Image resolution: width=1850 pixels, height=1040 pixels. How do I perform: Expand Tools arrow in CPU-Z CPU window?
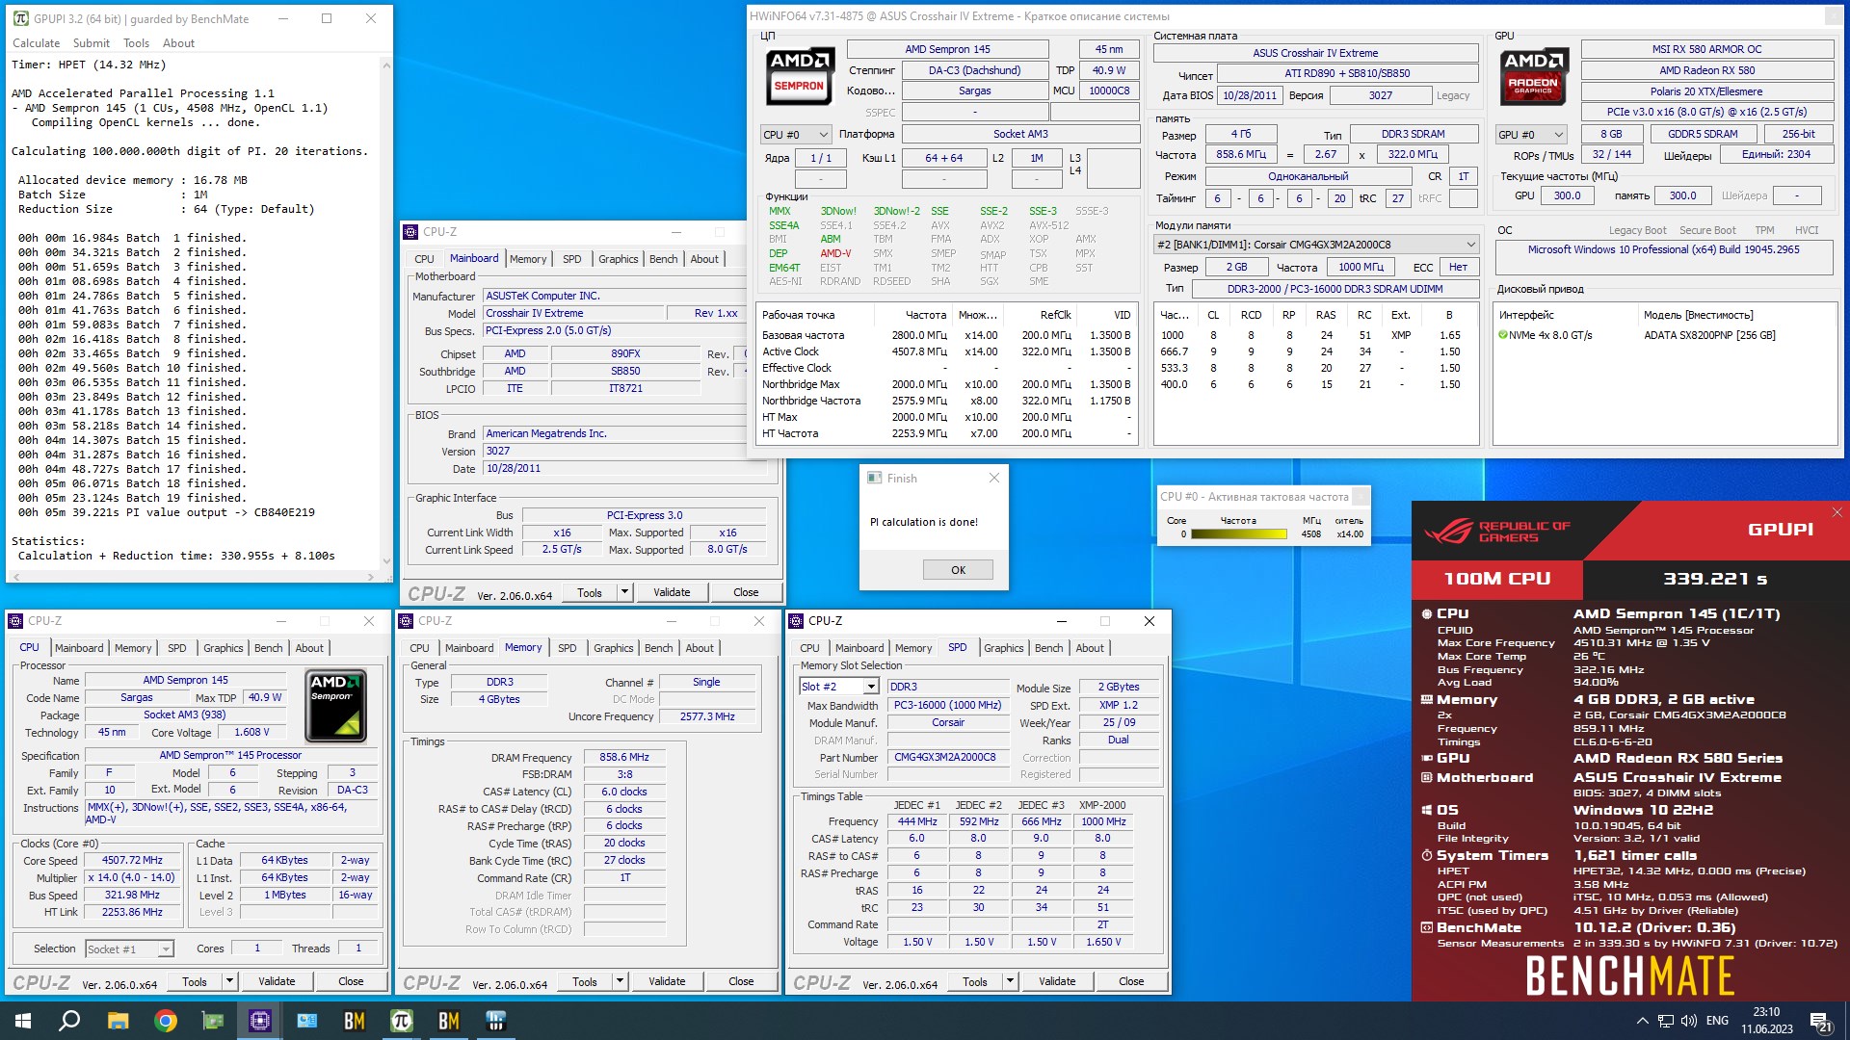pos(229,981)
